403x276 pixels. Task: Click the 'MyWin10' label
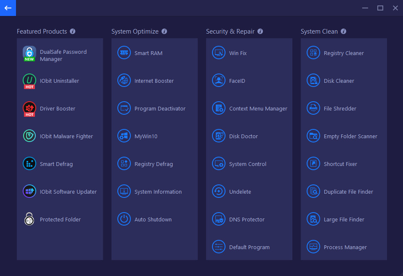[x=146, y=137]
